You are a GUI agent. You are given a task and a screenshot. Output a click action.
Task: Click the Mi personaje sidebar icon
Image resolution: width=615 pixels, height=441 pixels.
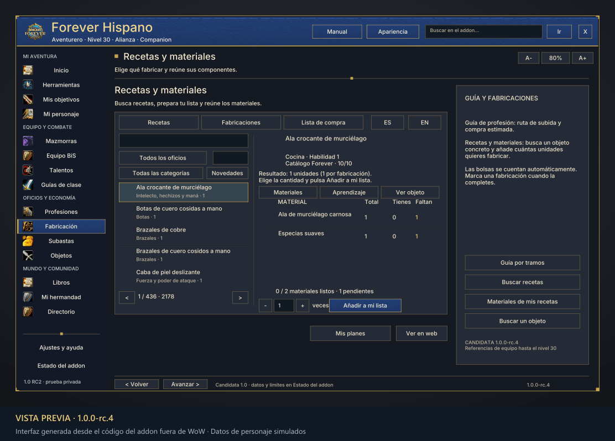pyautogui.click(x=28, y=114)
